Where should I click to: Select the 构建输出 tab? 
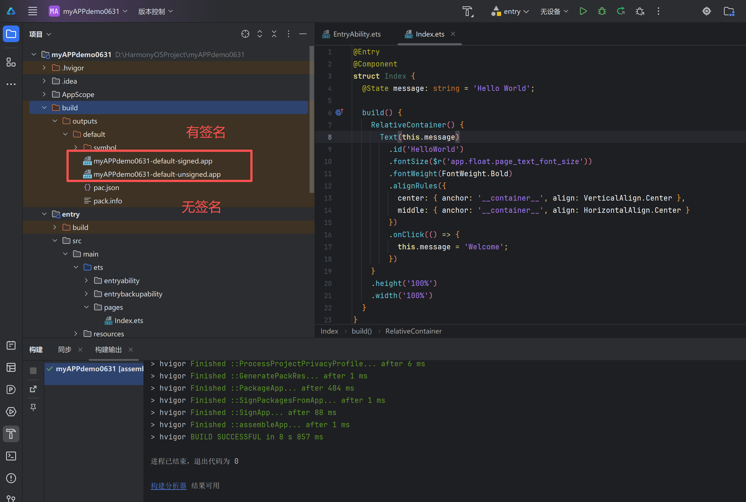tap(108, 349)
